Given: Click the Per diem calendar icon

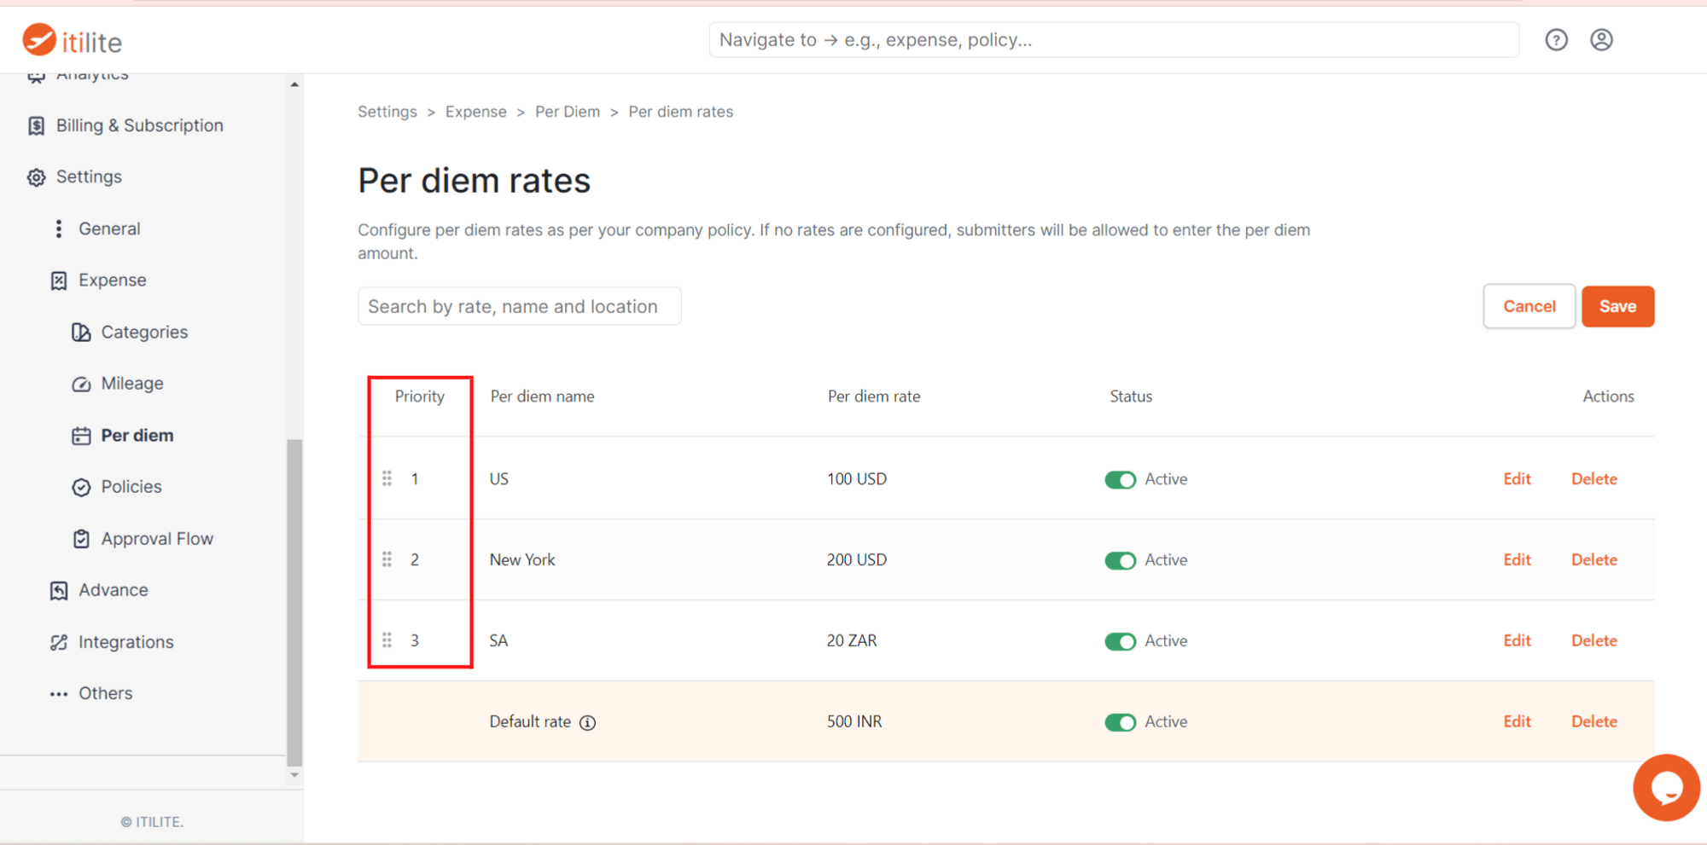Looking at the screenshot, I should [81, 435].
